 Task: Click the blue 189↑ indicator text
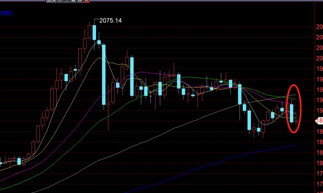[x=6, y=13]
